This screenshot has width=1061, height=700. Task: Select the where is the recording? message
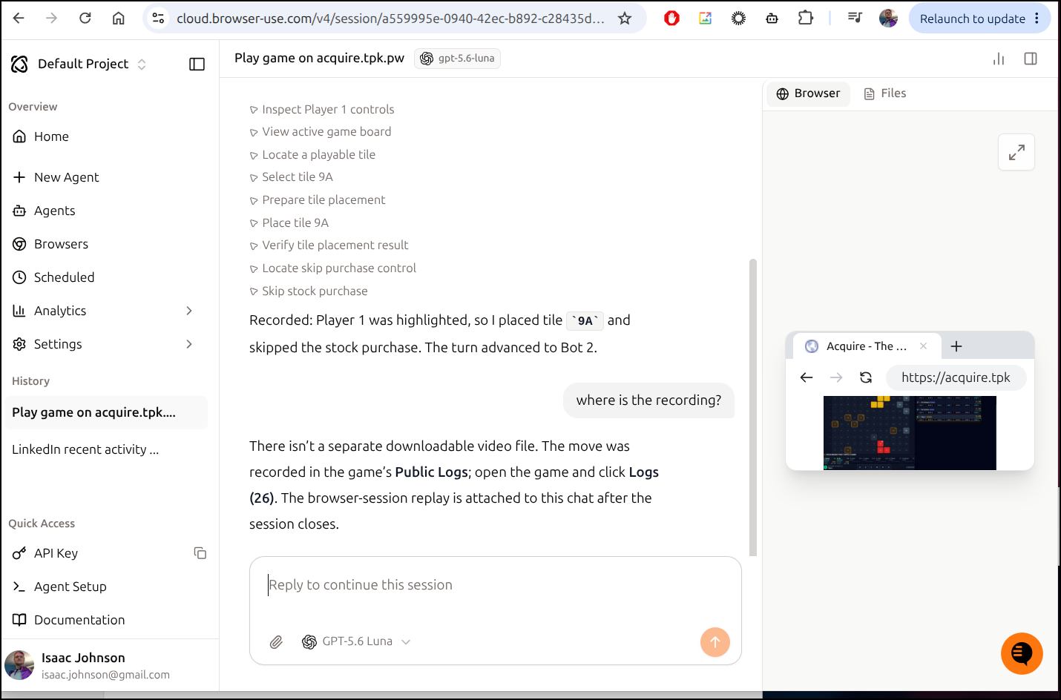(648, 400)
